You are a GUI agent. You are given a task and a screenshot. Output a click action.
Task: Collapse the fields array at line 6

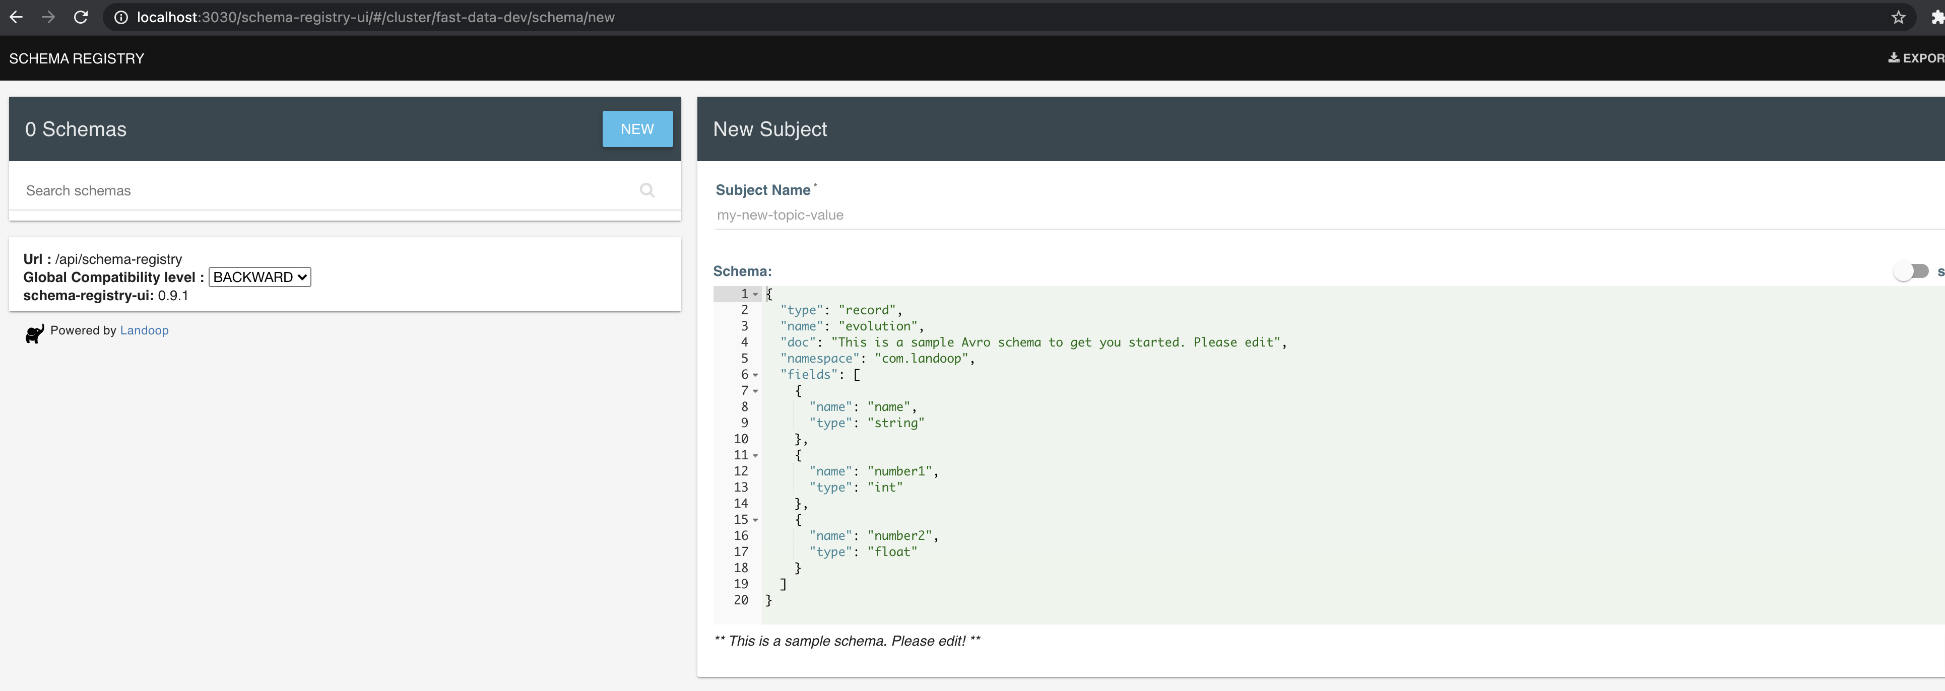pos(755,375)
